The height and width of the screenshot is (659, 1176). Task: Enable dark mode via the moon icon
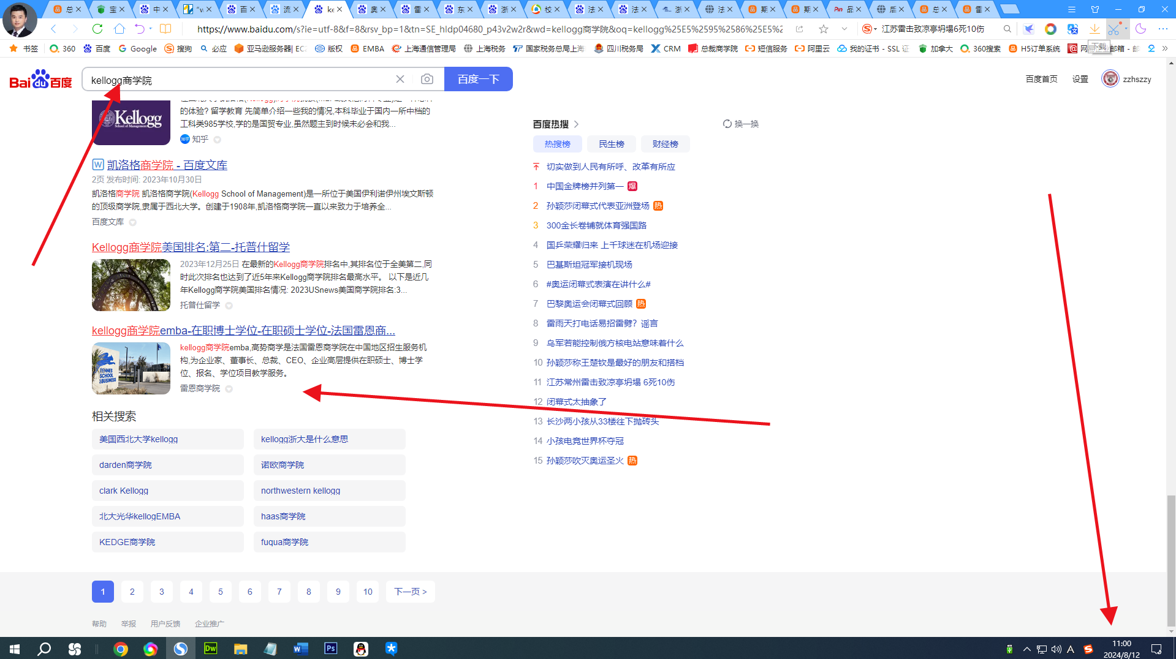(1140, 29)
